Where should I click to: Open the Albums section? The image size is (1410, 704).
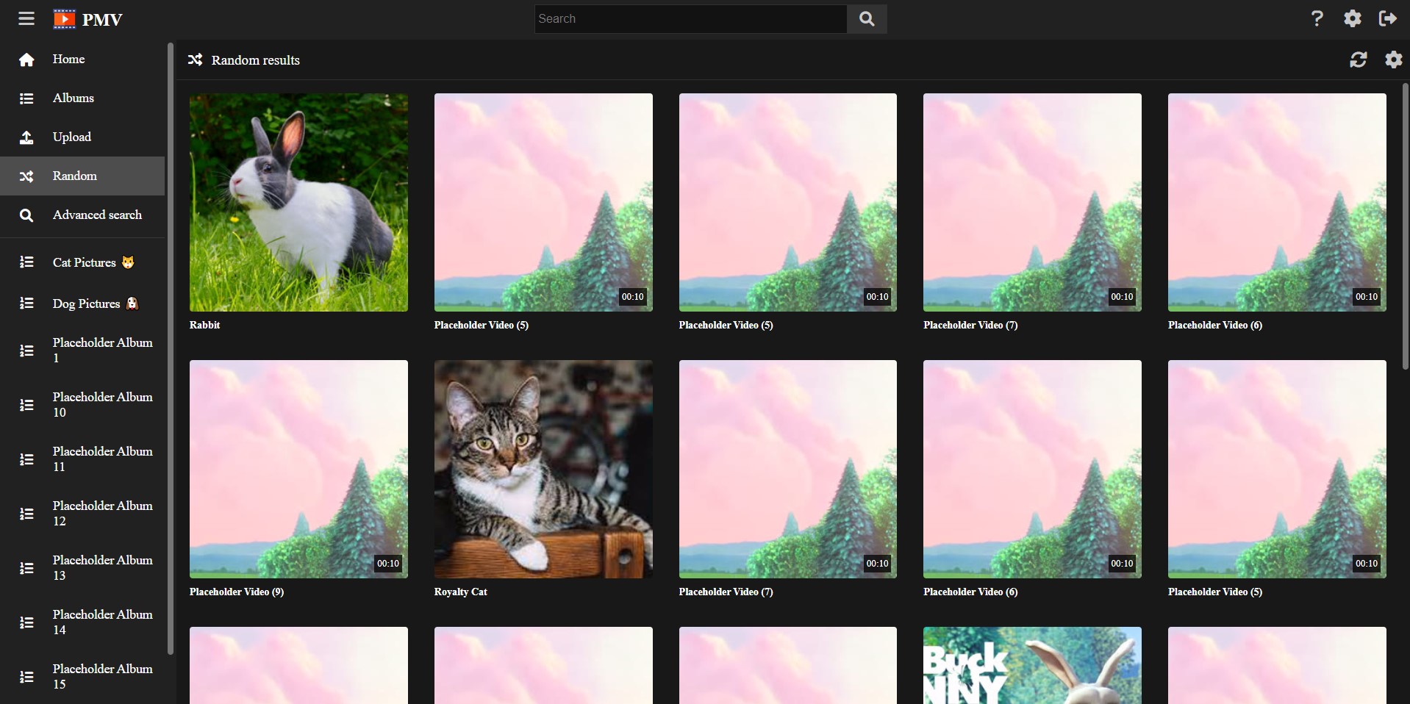pyautogui.click(x=82, y=98)
